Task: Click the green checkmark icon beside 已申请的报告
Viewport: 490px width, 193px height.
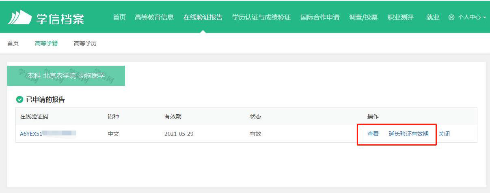Action: (19, 100)
